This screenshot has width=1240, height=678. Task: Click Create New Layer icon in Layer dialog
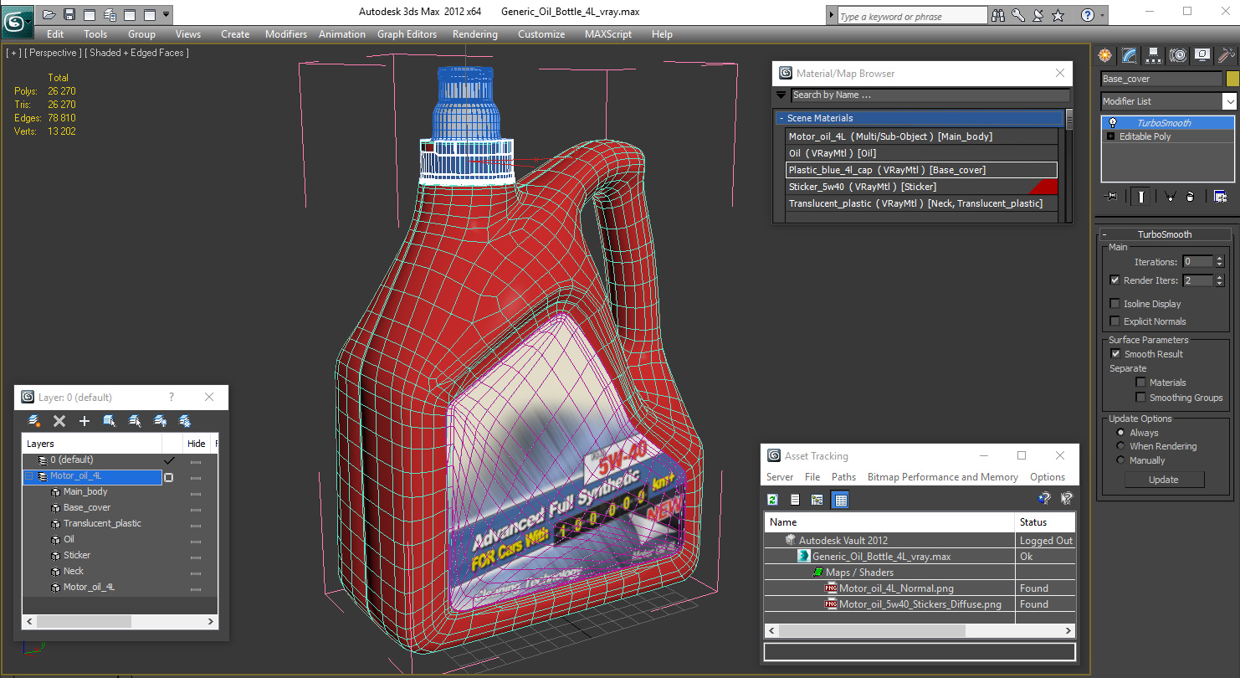click(34, 420)
